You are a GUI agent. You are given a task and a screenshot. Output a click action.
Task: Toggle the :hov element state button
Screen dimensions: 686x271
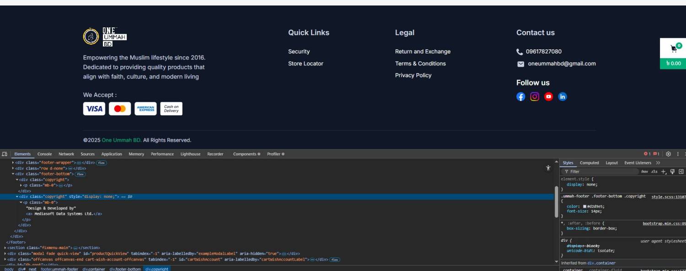click(644, 171)
